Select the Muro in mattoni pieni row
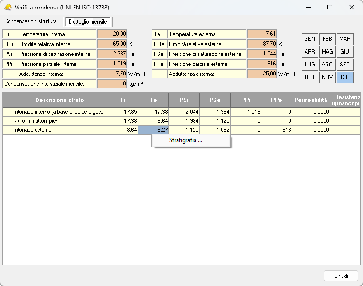 [x=59, y=121]
